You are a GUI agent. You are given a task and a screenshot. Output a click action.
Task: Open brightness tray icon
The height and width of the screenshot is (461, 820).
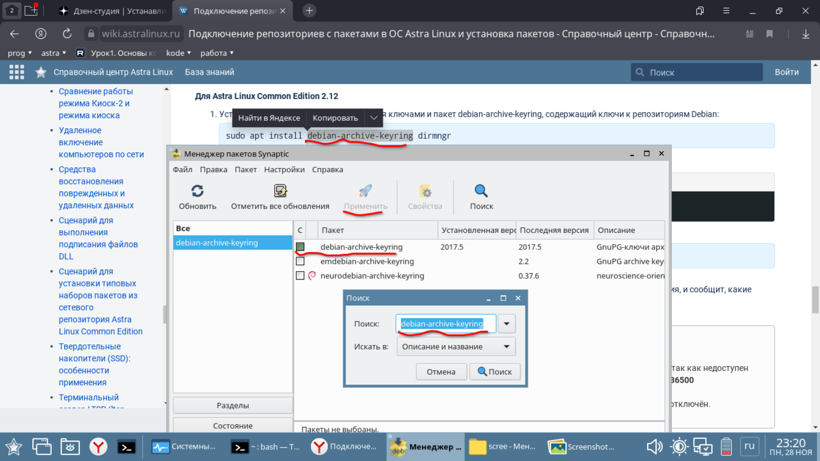coord(679,447)
